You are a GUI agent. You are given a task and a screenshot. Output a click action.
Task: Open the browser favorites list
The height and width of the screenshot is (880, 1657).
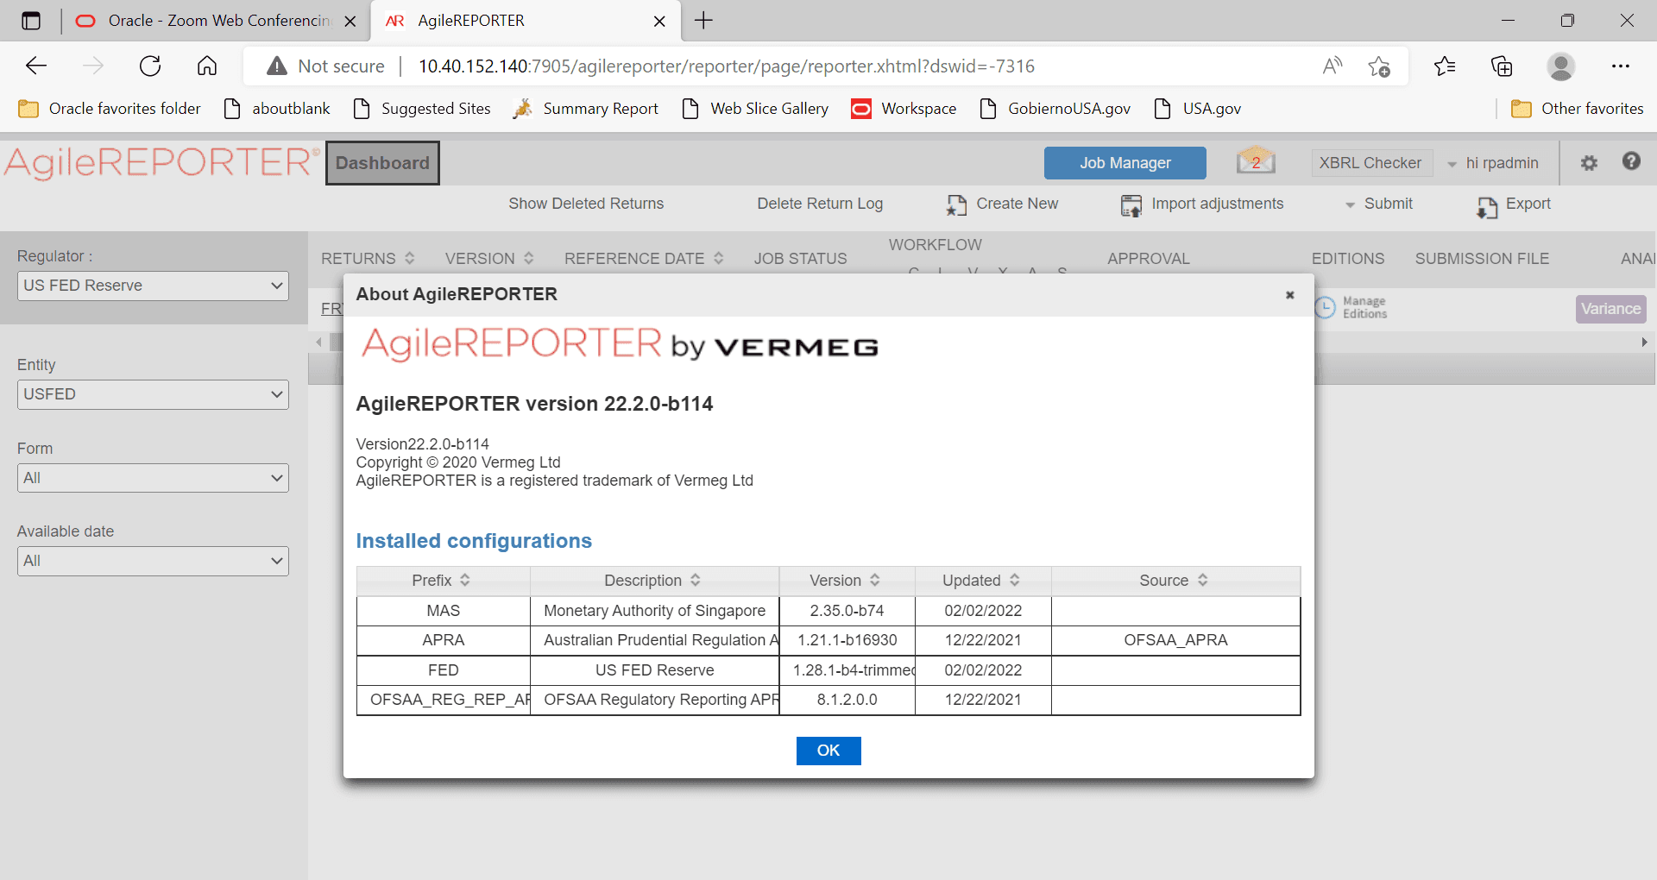(1445, 66)
